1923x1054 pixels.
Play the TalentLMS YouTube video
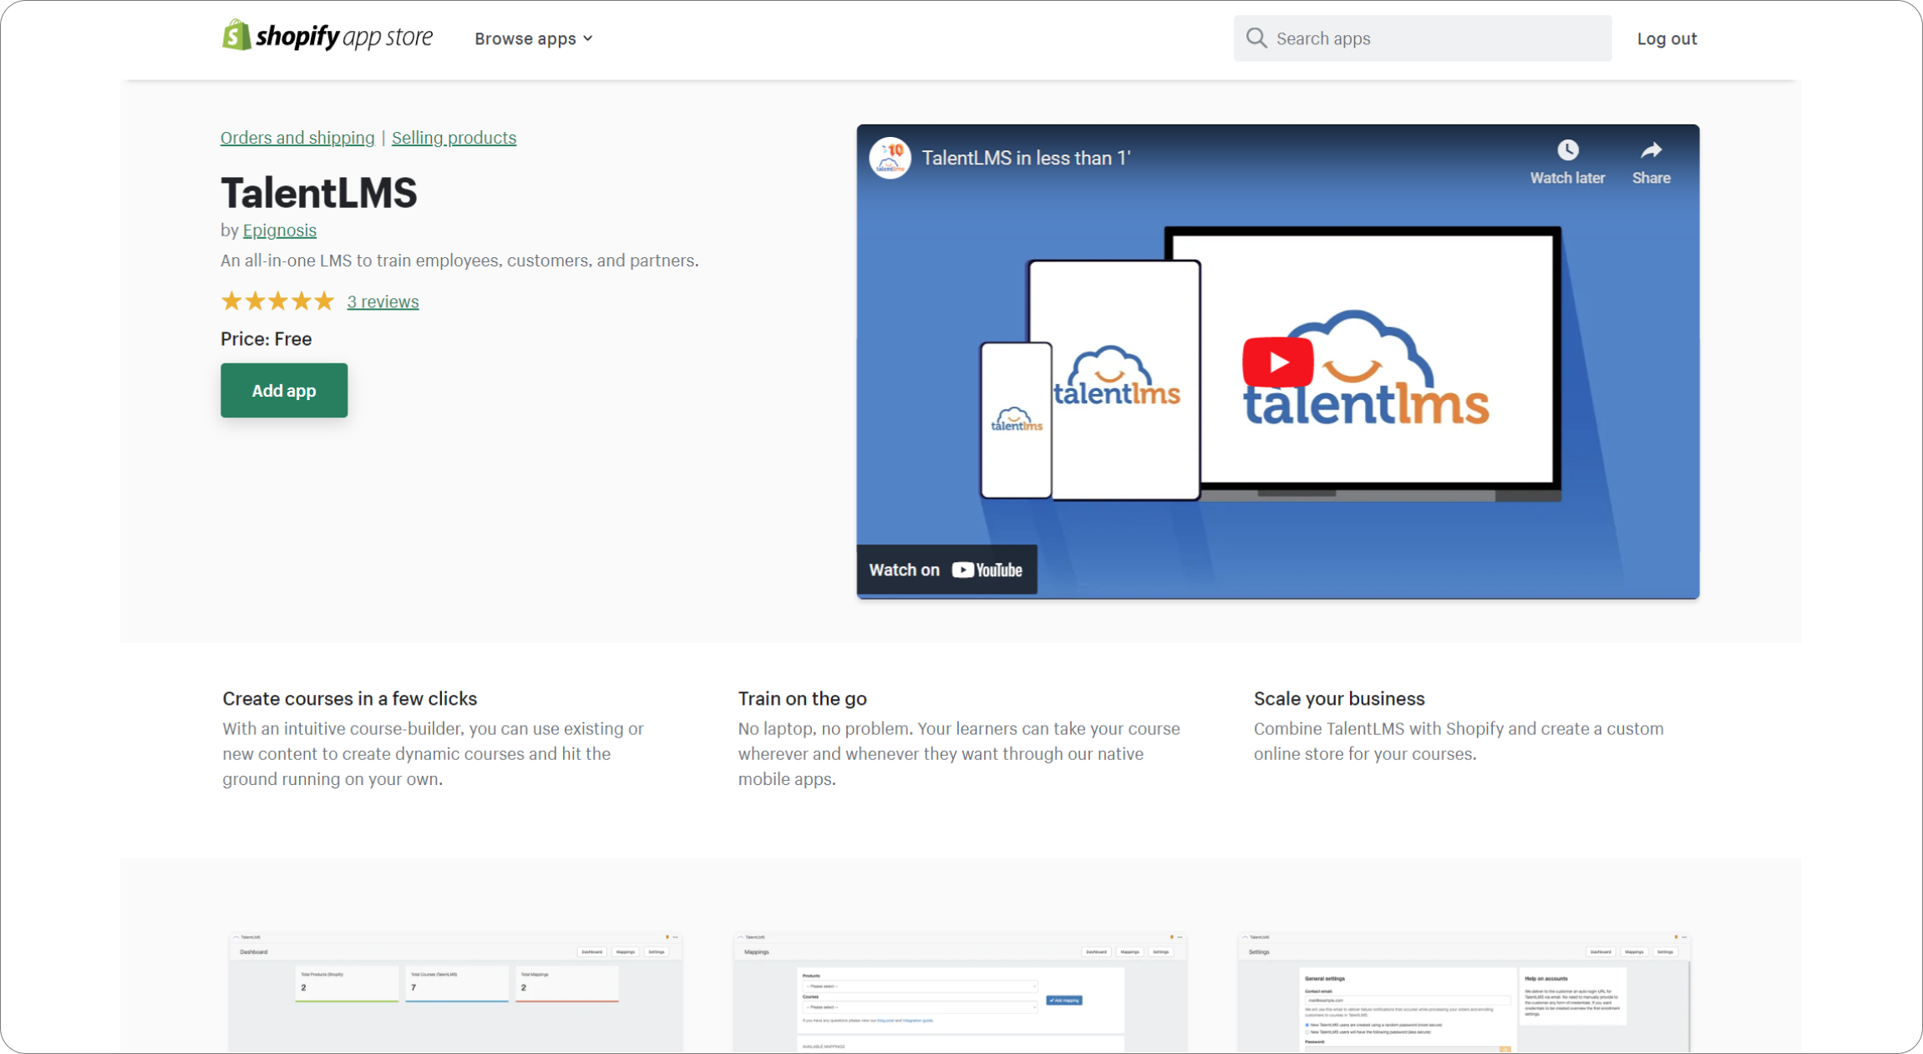(x=1277, y=362)
